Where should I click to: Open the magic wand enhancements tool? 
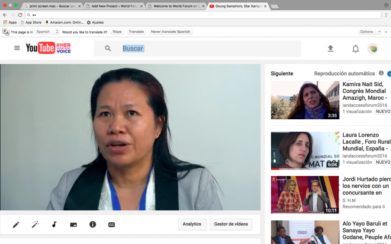pos(35,224)
